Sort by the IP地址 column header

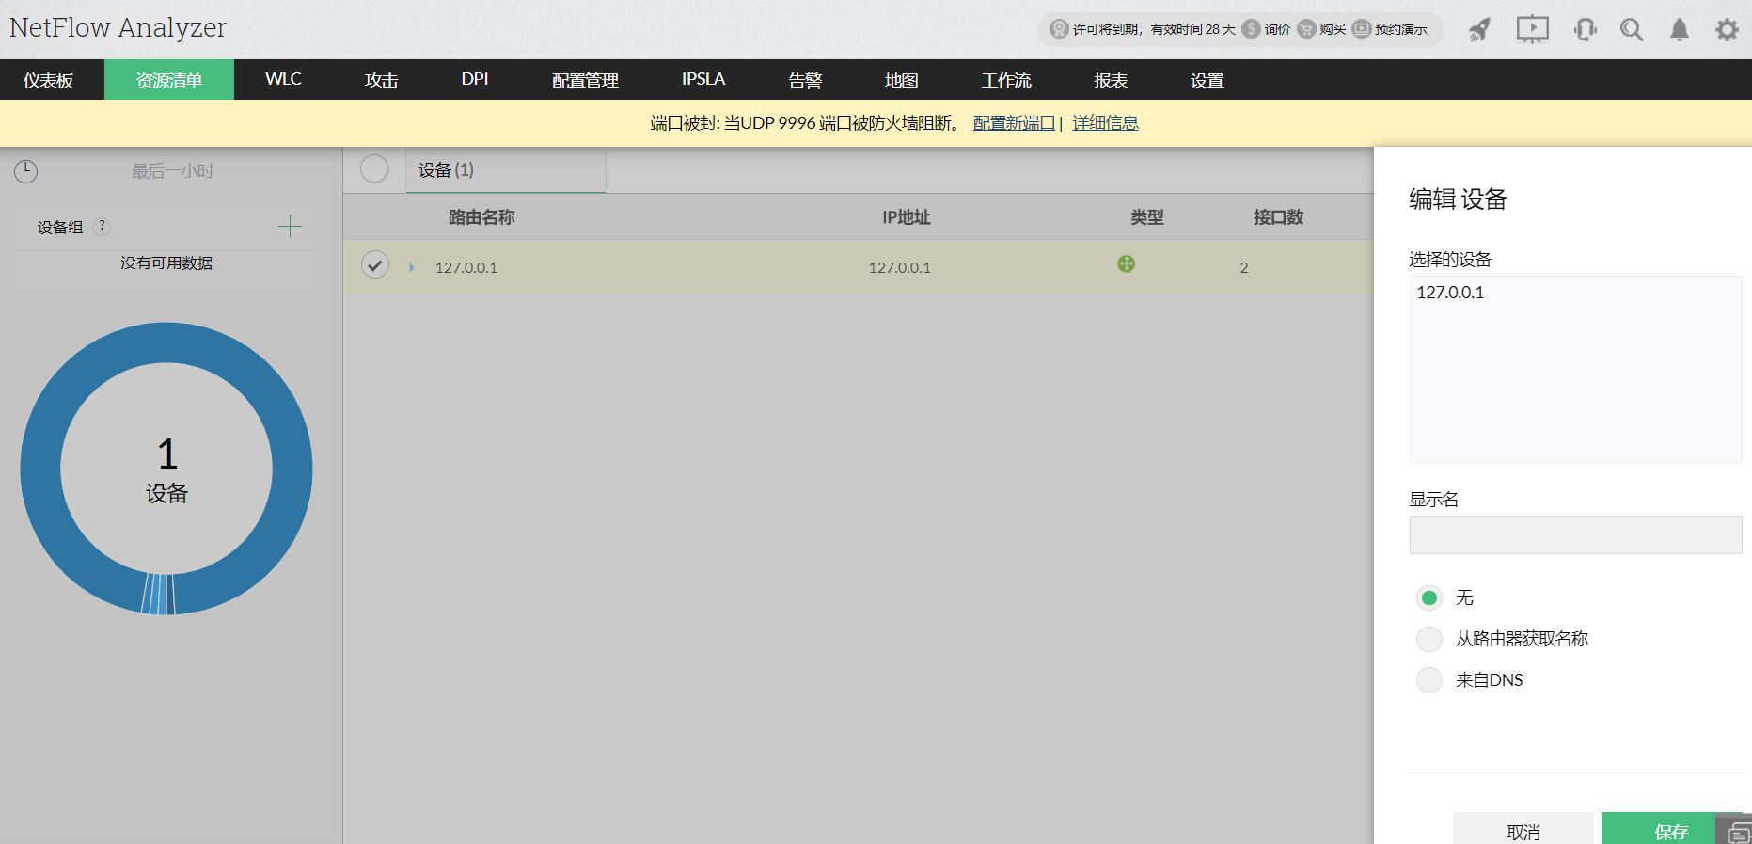pos(906,217)
